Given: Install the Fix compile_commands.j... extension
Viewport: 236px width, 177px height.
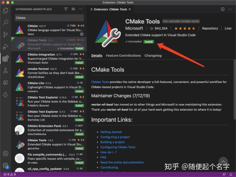Looking at the screenshot, I should pyautogui.click(x=79, y=163).
